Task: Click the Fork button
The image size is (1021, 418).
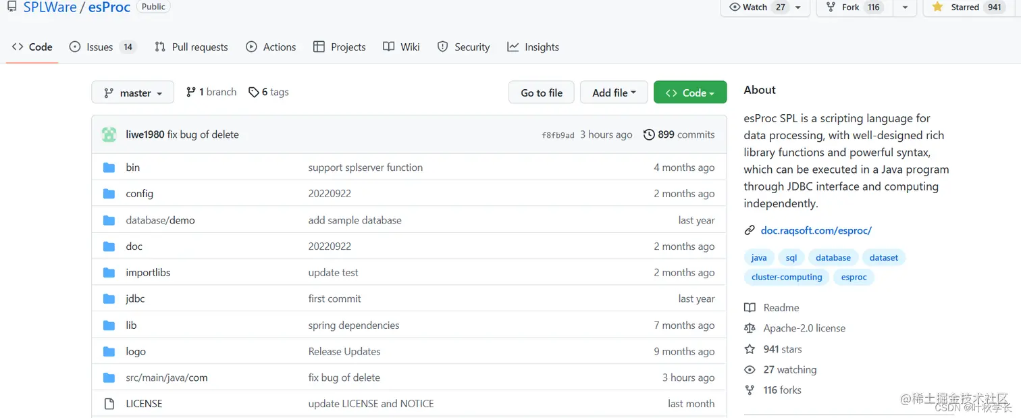Action: pyautogui.click(x=855, y=7)
